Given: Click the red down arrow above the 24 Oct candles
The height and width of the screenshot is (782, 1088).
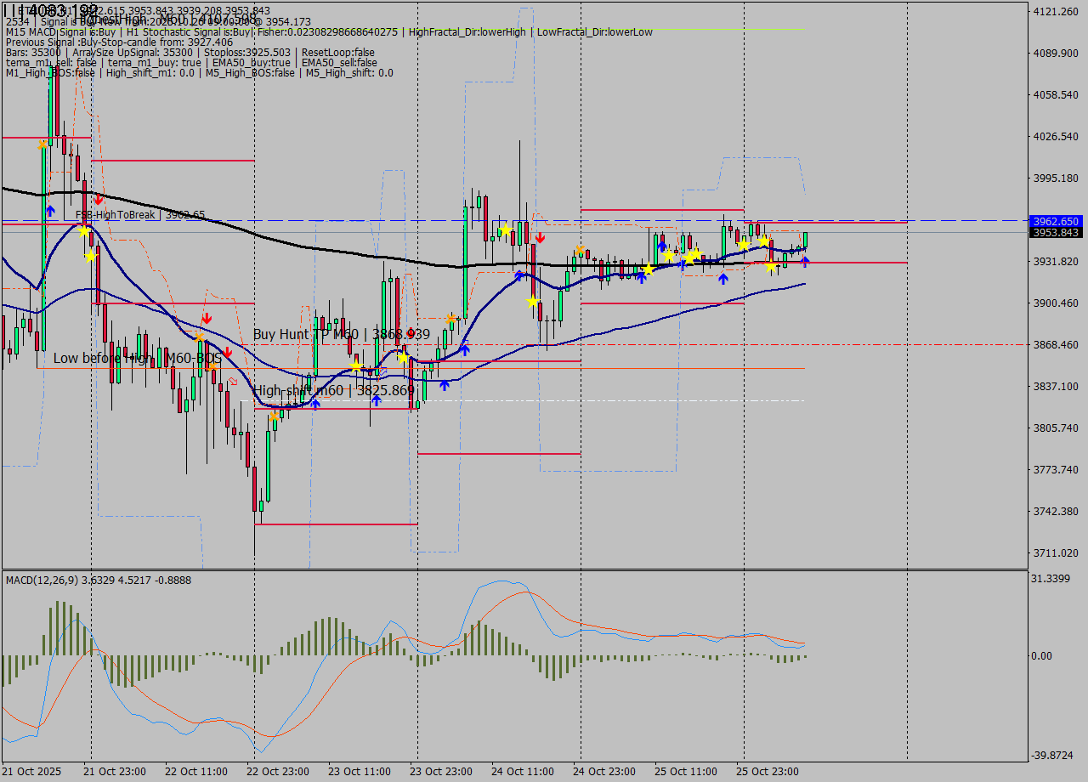Looking at the screenshot, I should coord(540,237).
